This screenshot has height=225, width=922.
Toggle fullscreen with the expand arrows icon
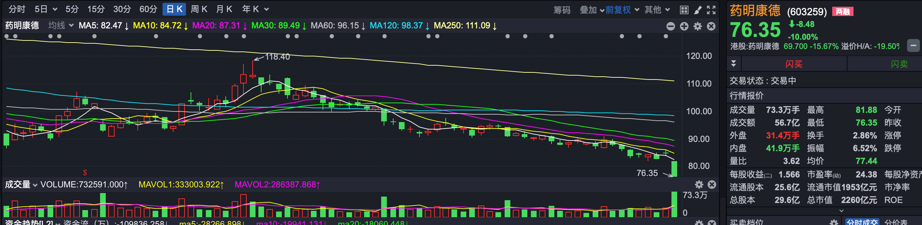click(x=711, y=10)
